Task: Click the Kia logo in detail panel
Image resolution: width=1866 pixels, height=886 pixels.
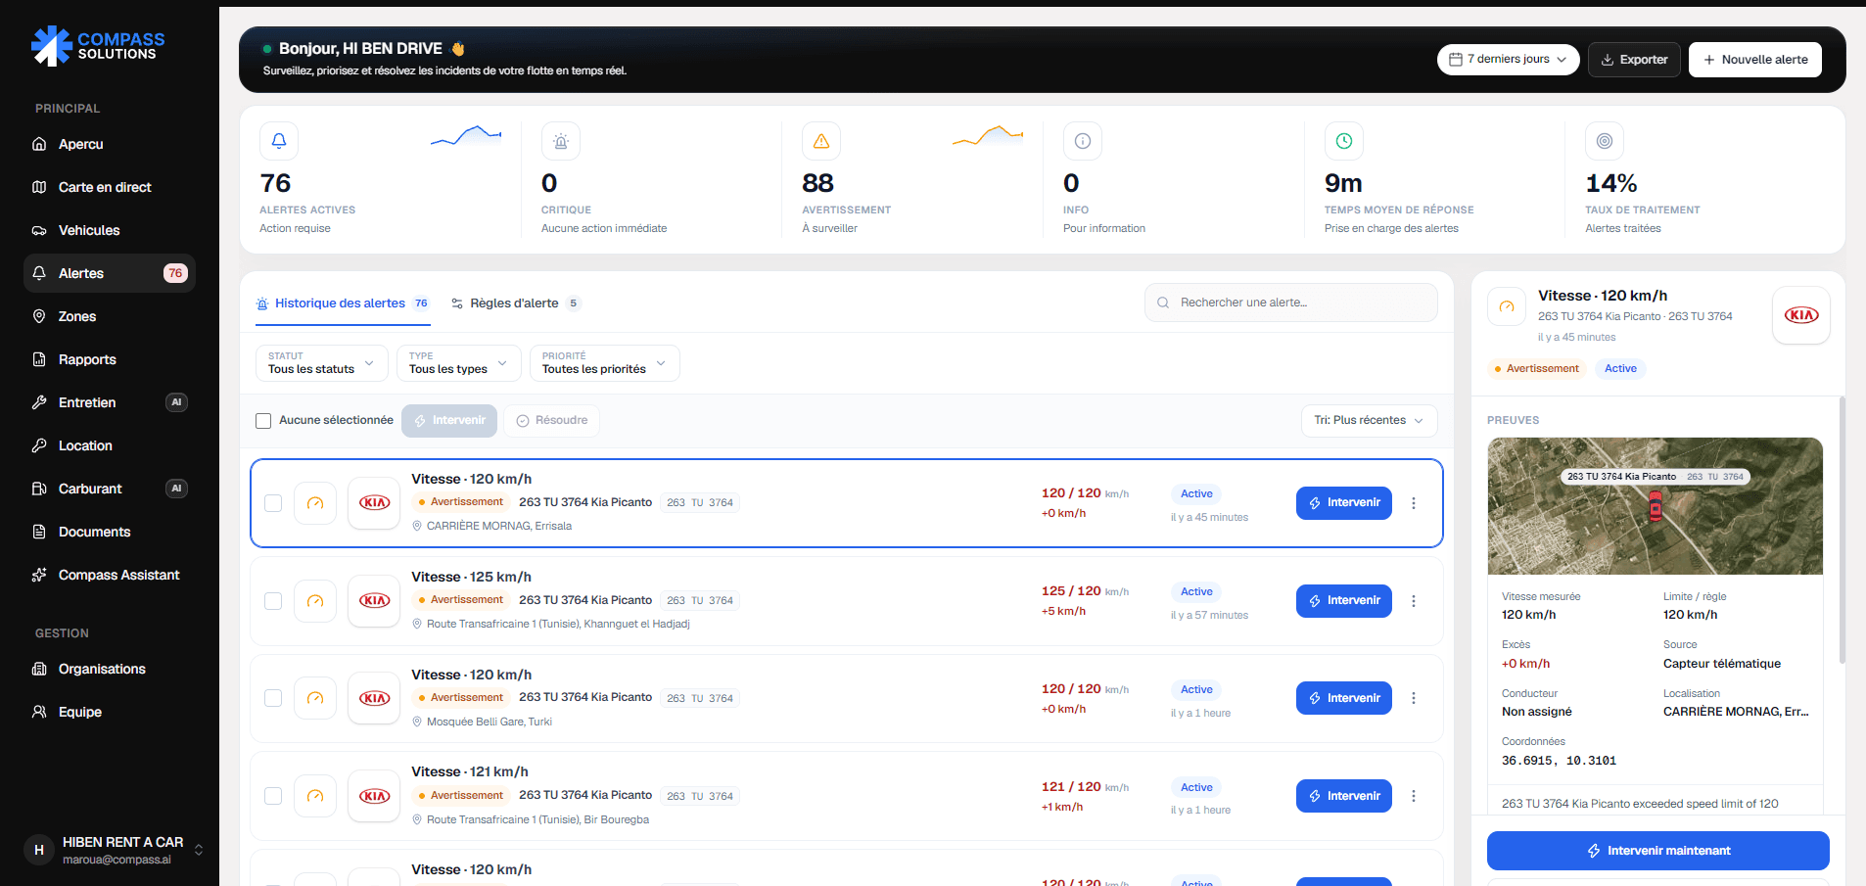Action: click(1801, 315)
